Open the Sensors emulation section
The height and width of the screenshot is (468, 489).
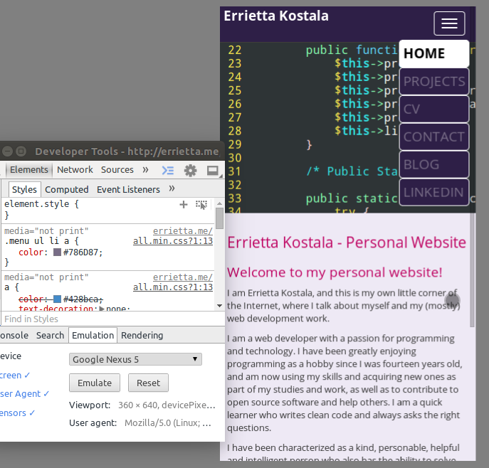click(17, 413)
